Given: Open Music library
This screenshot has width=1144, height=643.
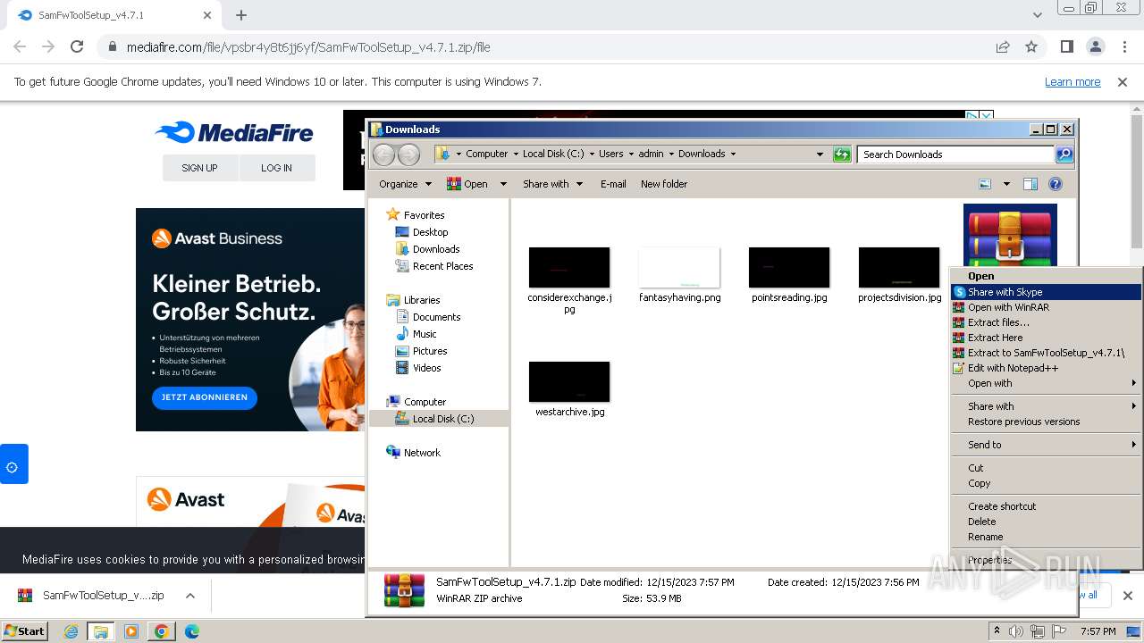Looking at the screenshot, I should point(425,334).
